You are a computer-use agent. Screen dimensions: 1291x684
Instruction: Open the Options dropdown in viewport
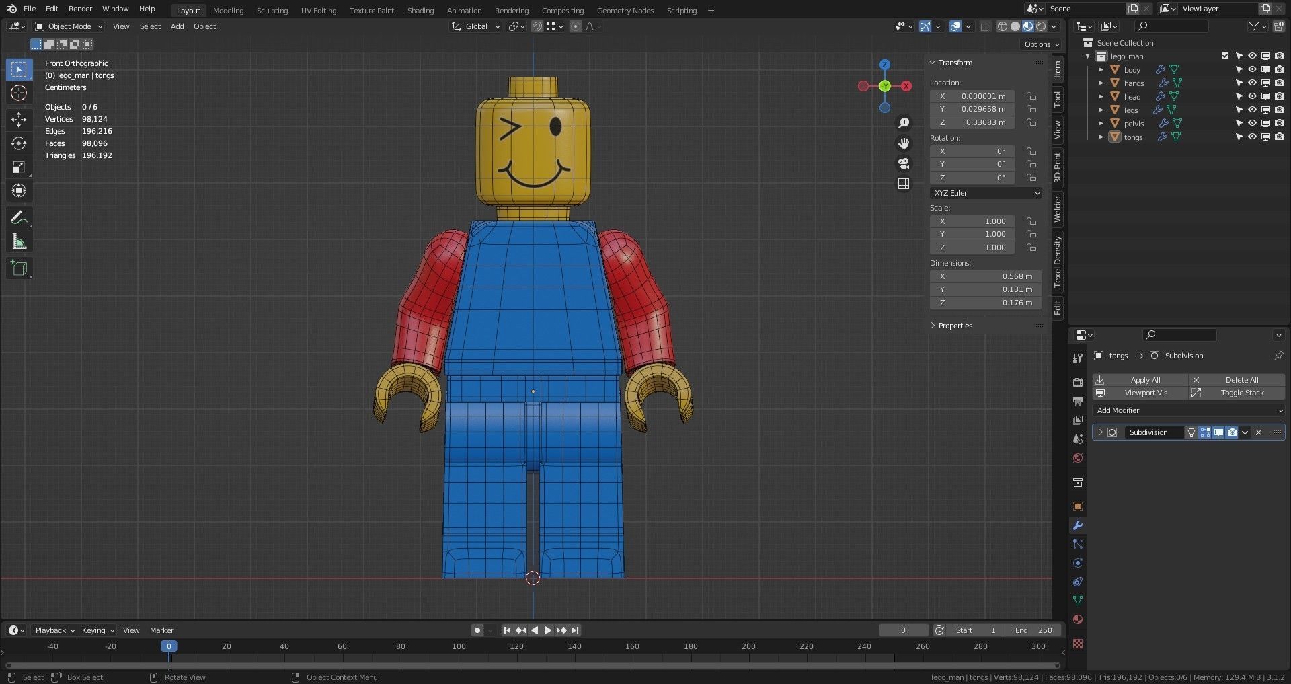(x=1042, y=44)
